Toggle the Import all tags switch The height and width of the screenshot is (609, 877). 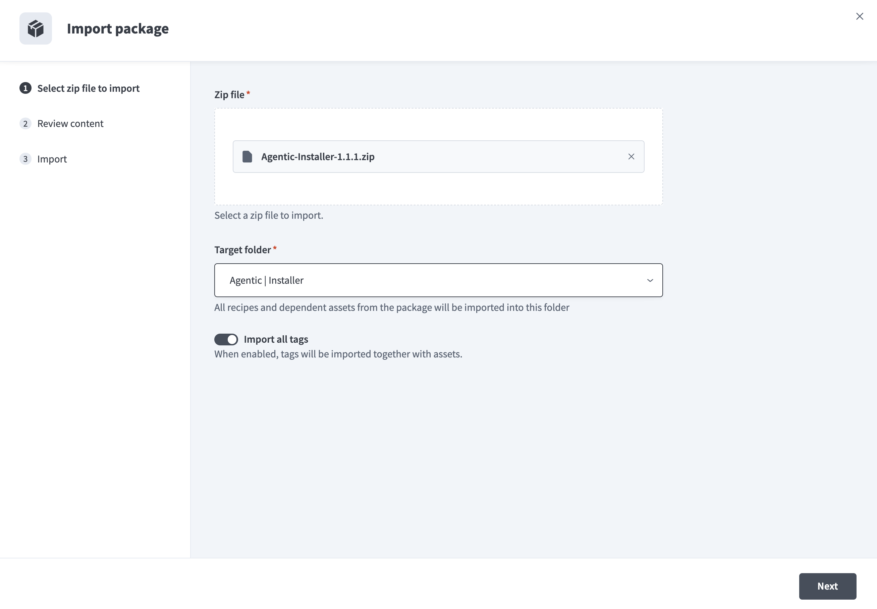point(226,339)
